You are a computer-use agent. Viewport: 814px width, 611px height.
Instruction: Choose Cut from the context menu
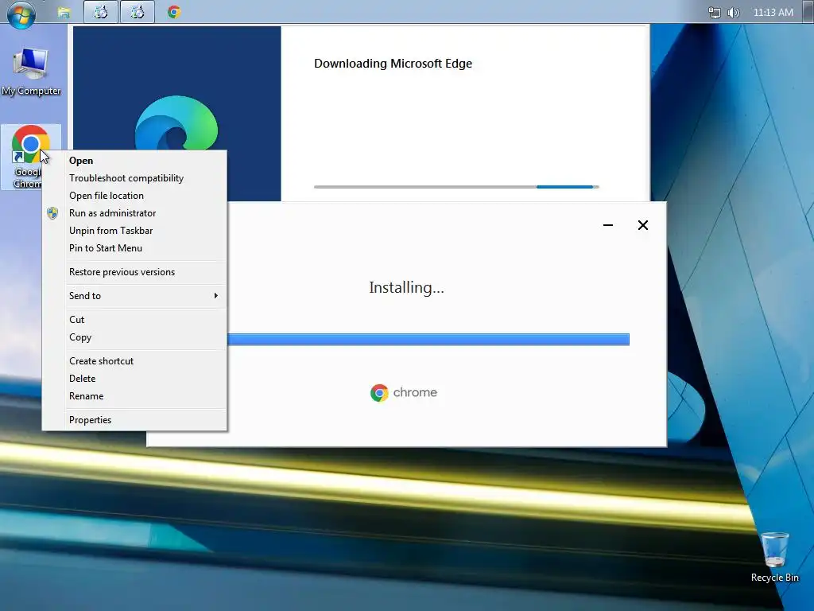click(x=134, y=320)
